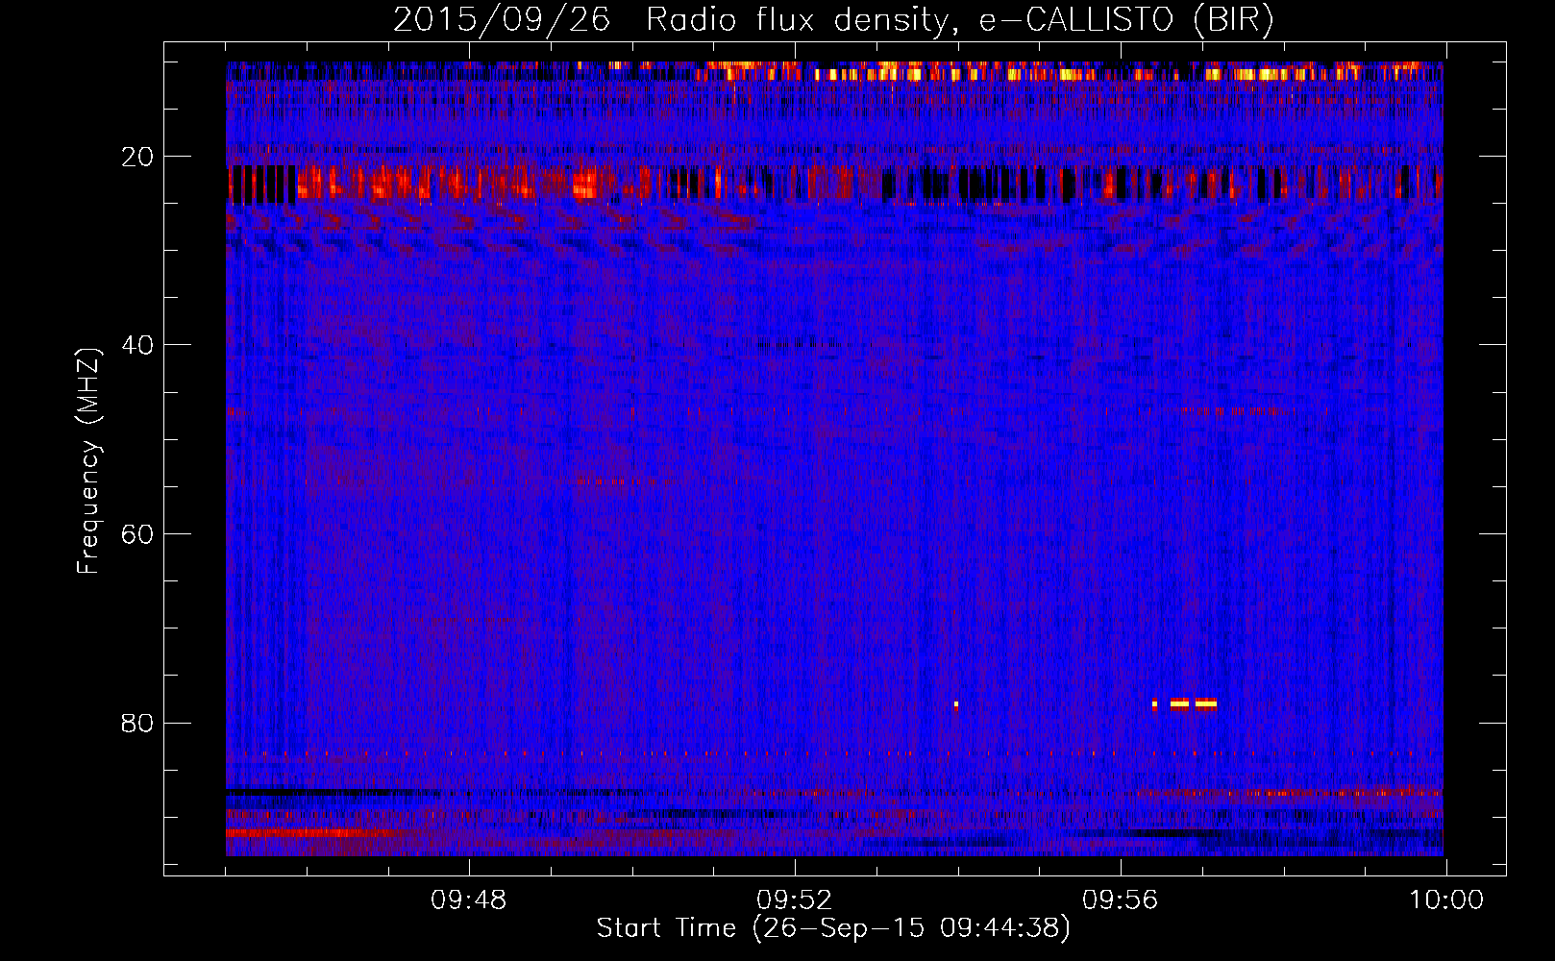Click the frequency tick label "20"

pyautogui.click(x=138, y=157)
